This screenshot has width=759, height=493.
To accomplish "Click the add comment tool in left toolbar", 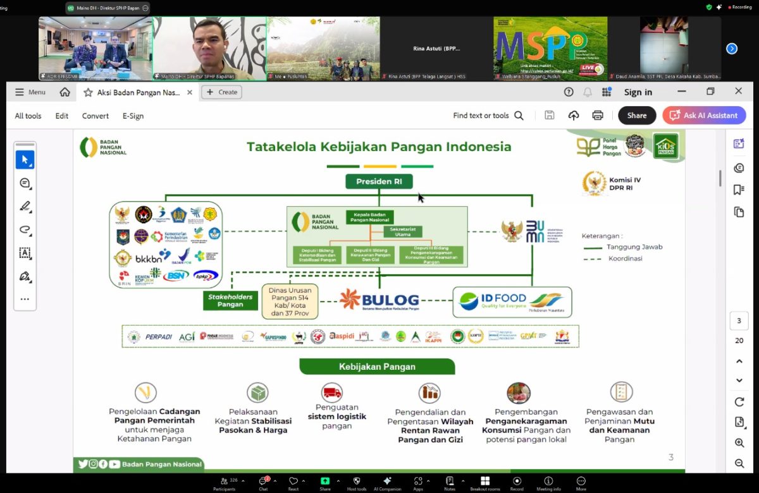I will click(25, 183).
